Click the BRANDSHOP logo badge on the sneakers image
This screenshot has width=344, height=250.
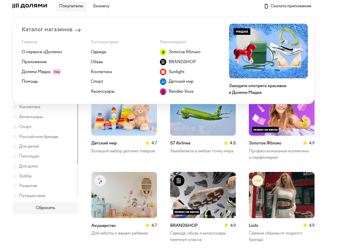[x=179, y=181]
